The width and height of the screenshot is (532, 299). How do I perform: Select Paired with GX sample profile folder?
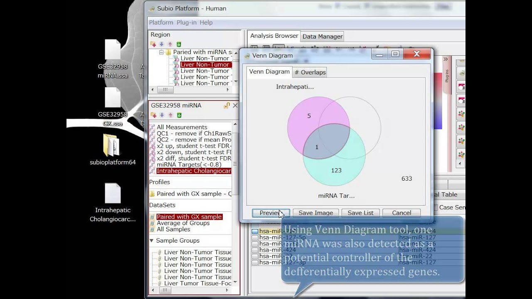[190, 194]
